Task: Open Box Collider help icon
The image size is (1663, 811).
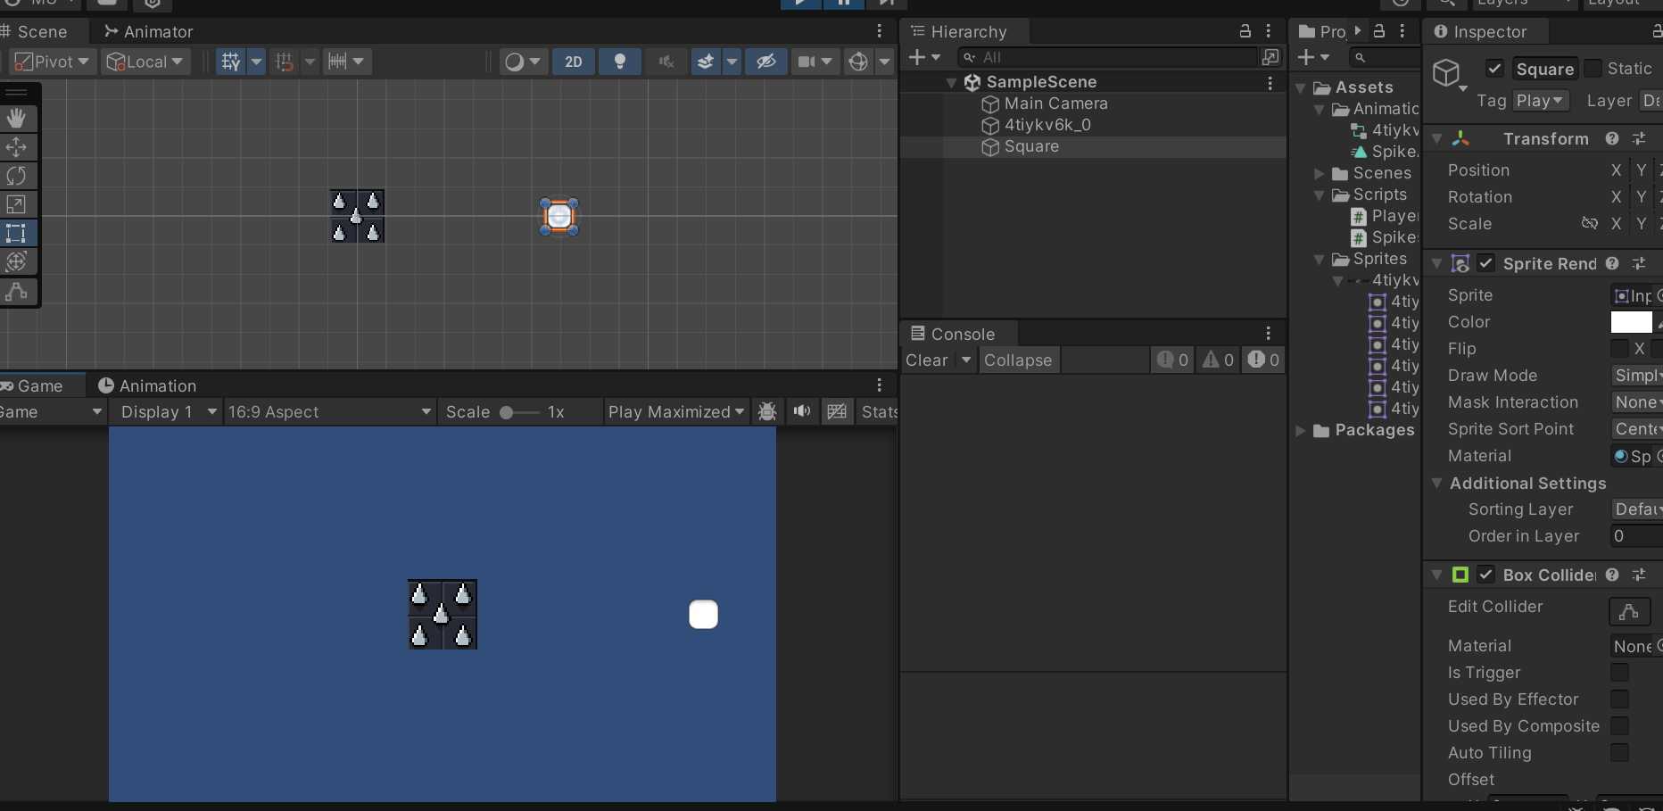Action: coord(1612,575)
